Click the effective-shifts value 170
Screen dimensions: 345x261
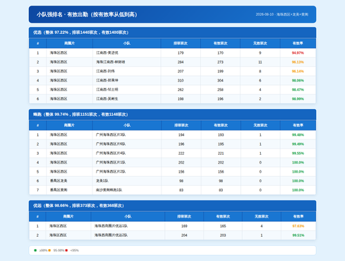[220, 53]
